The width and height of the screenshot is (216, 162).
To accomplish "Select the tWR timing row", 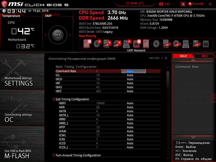I will pyautogui.click(x=110, y=107).
